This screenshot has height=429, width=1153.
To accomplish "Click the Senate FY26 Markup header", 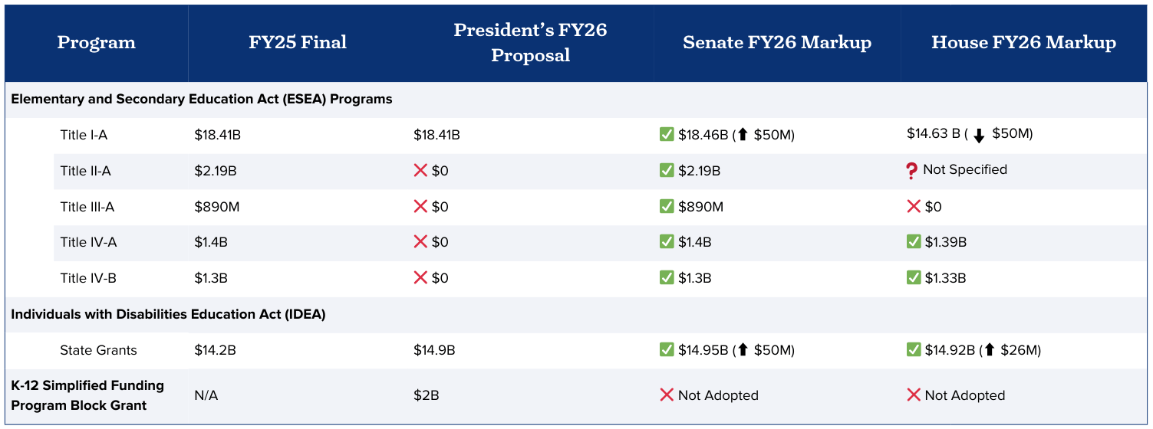I will point(776,43).
